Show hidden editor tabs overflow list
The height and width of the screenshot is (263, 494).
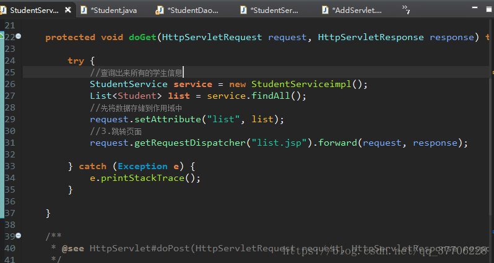point(406,9)
